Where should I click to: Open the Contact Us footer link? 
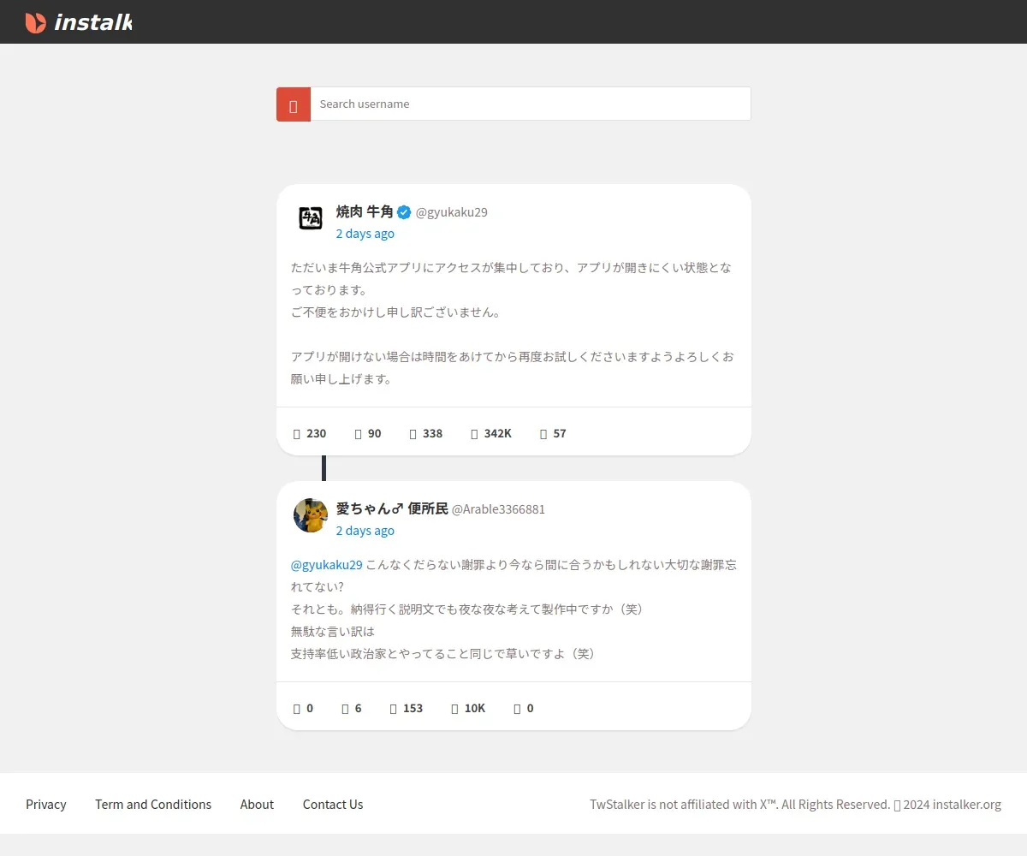tap(333, 805)
